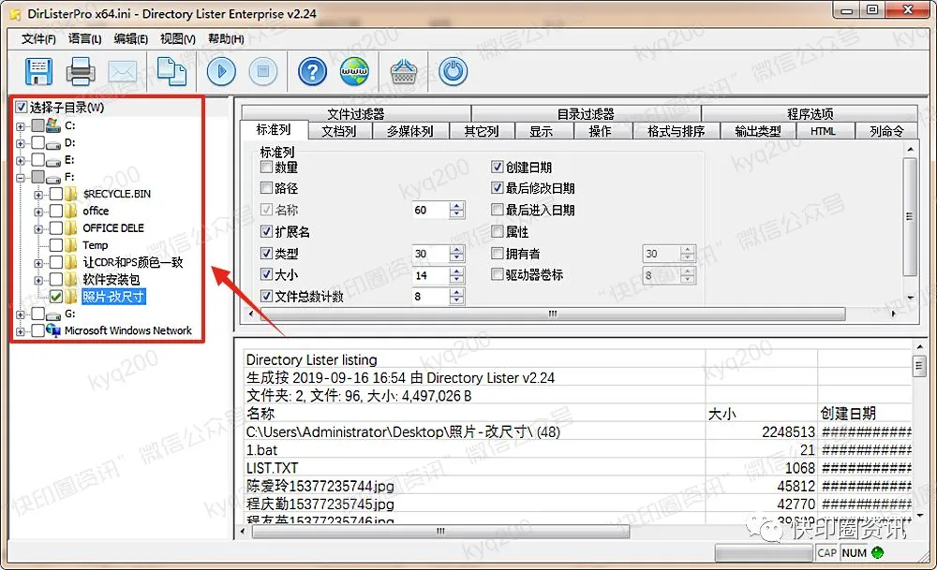This screenshot has width=937, height=570.
Task: Click the Copy documents toolbar icon
Action: (171, 72)
